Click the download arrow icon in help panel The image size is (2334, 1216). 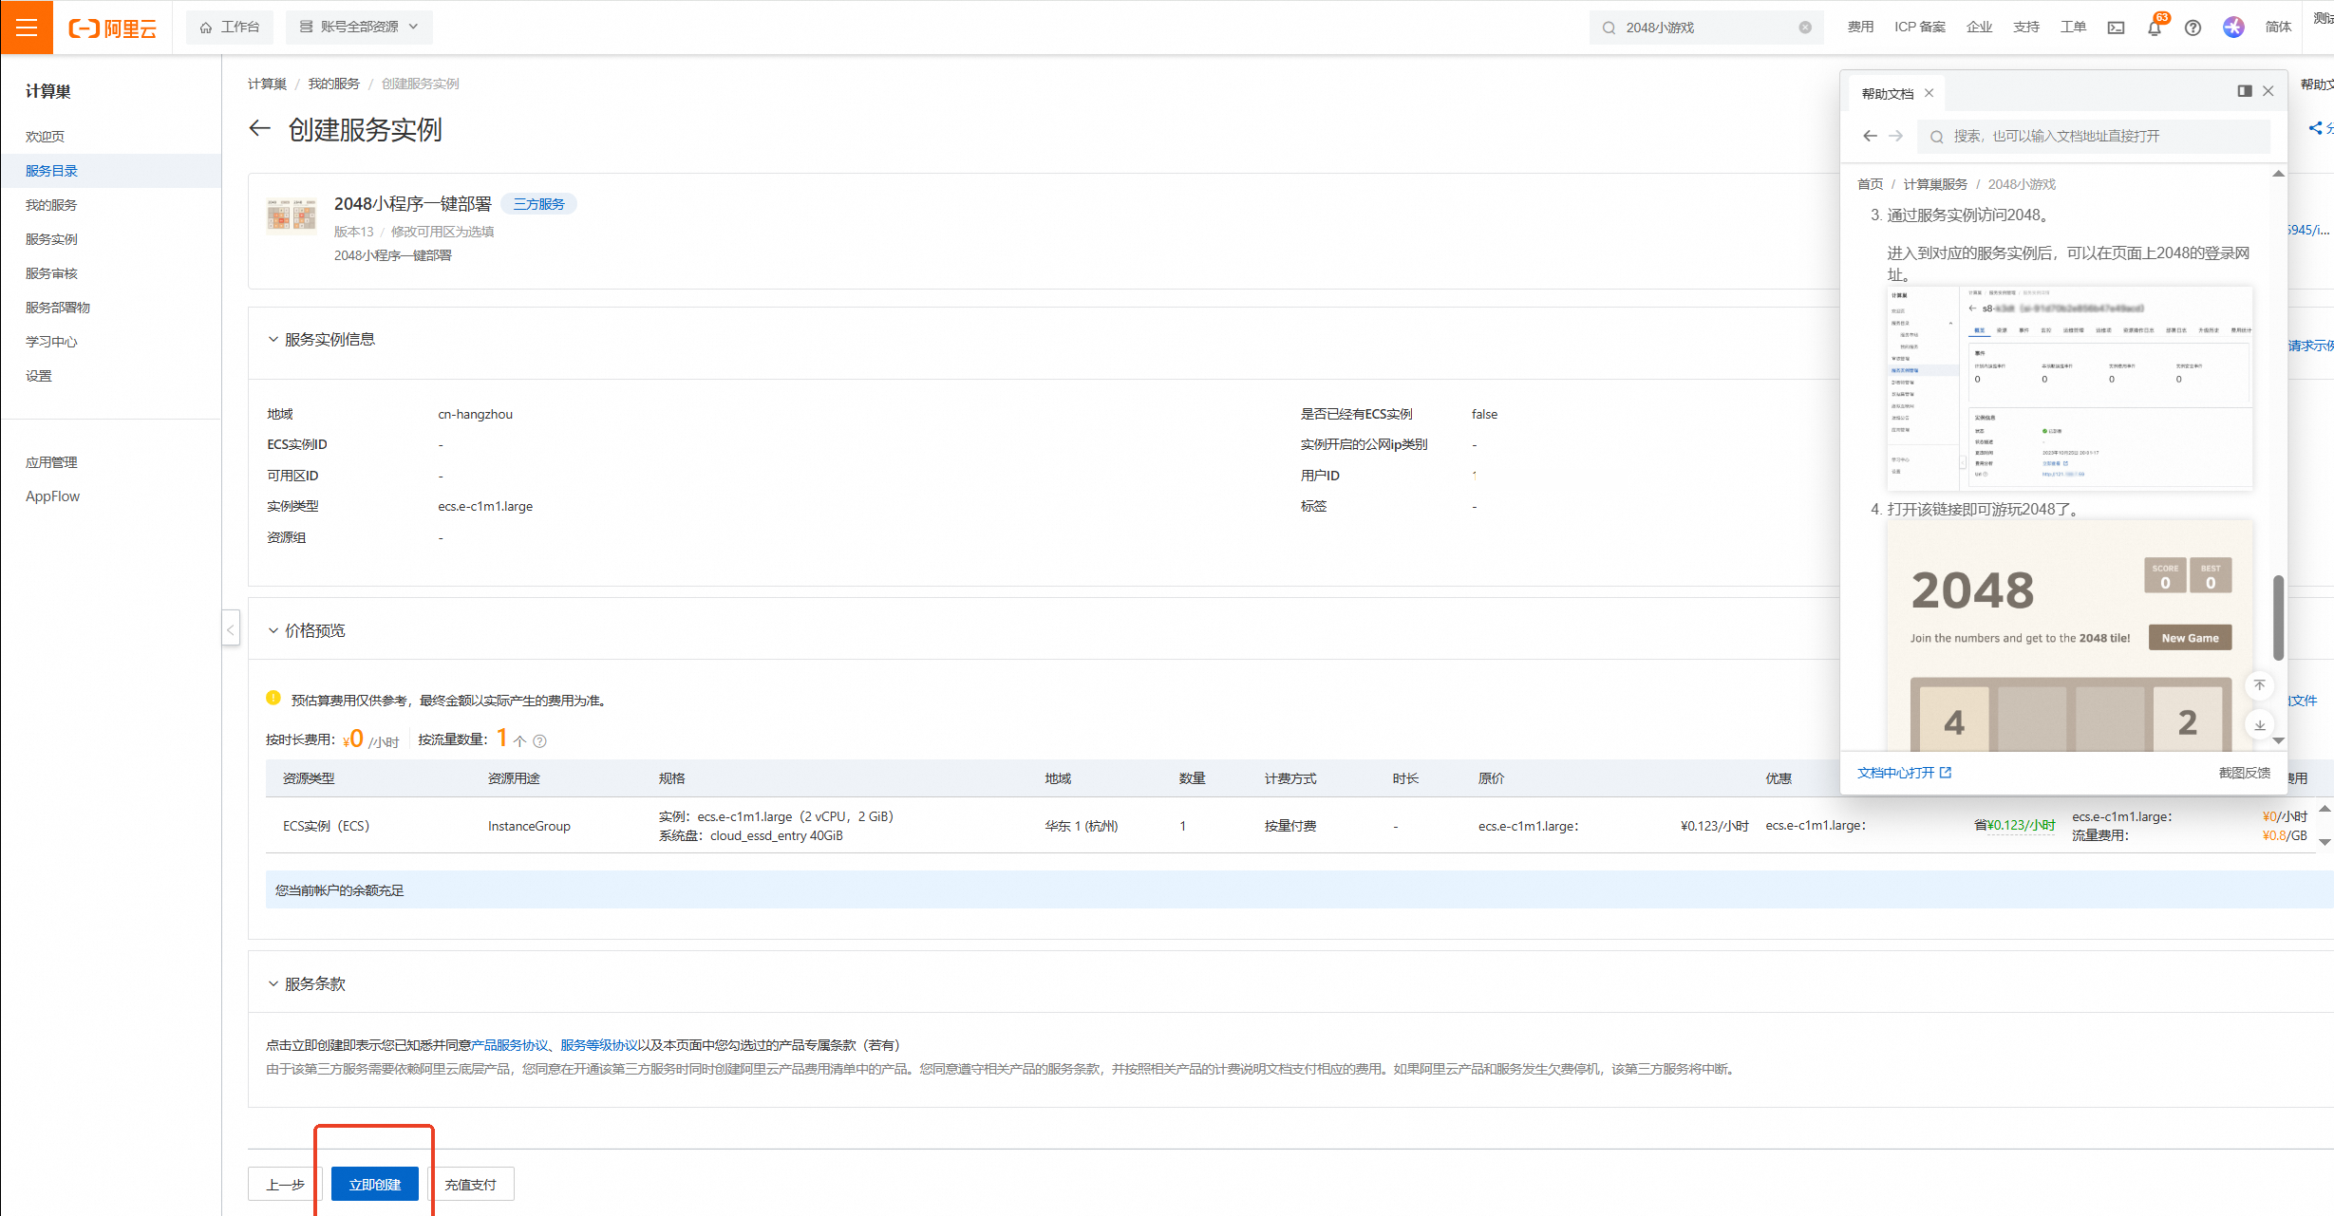pos(2260,725)
